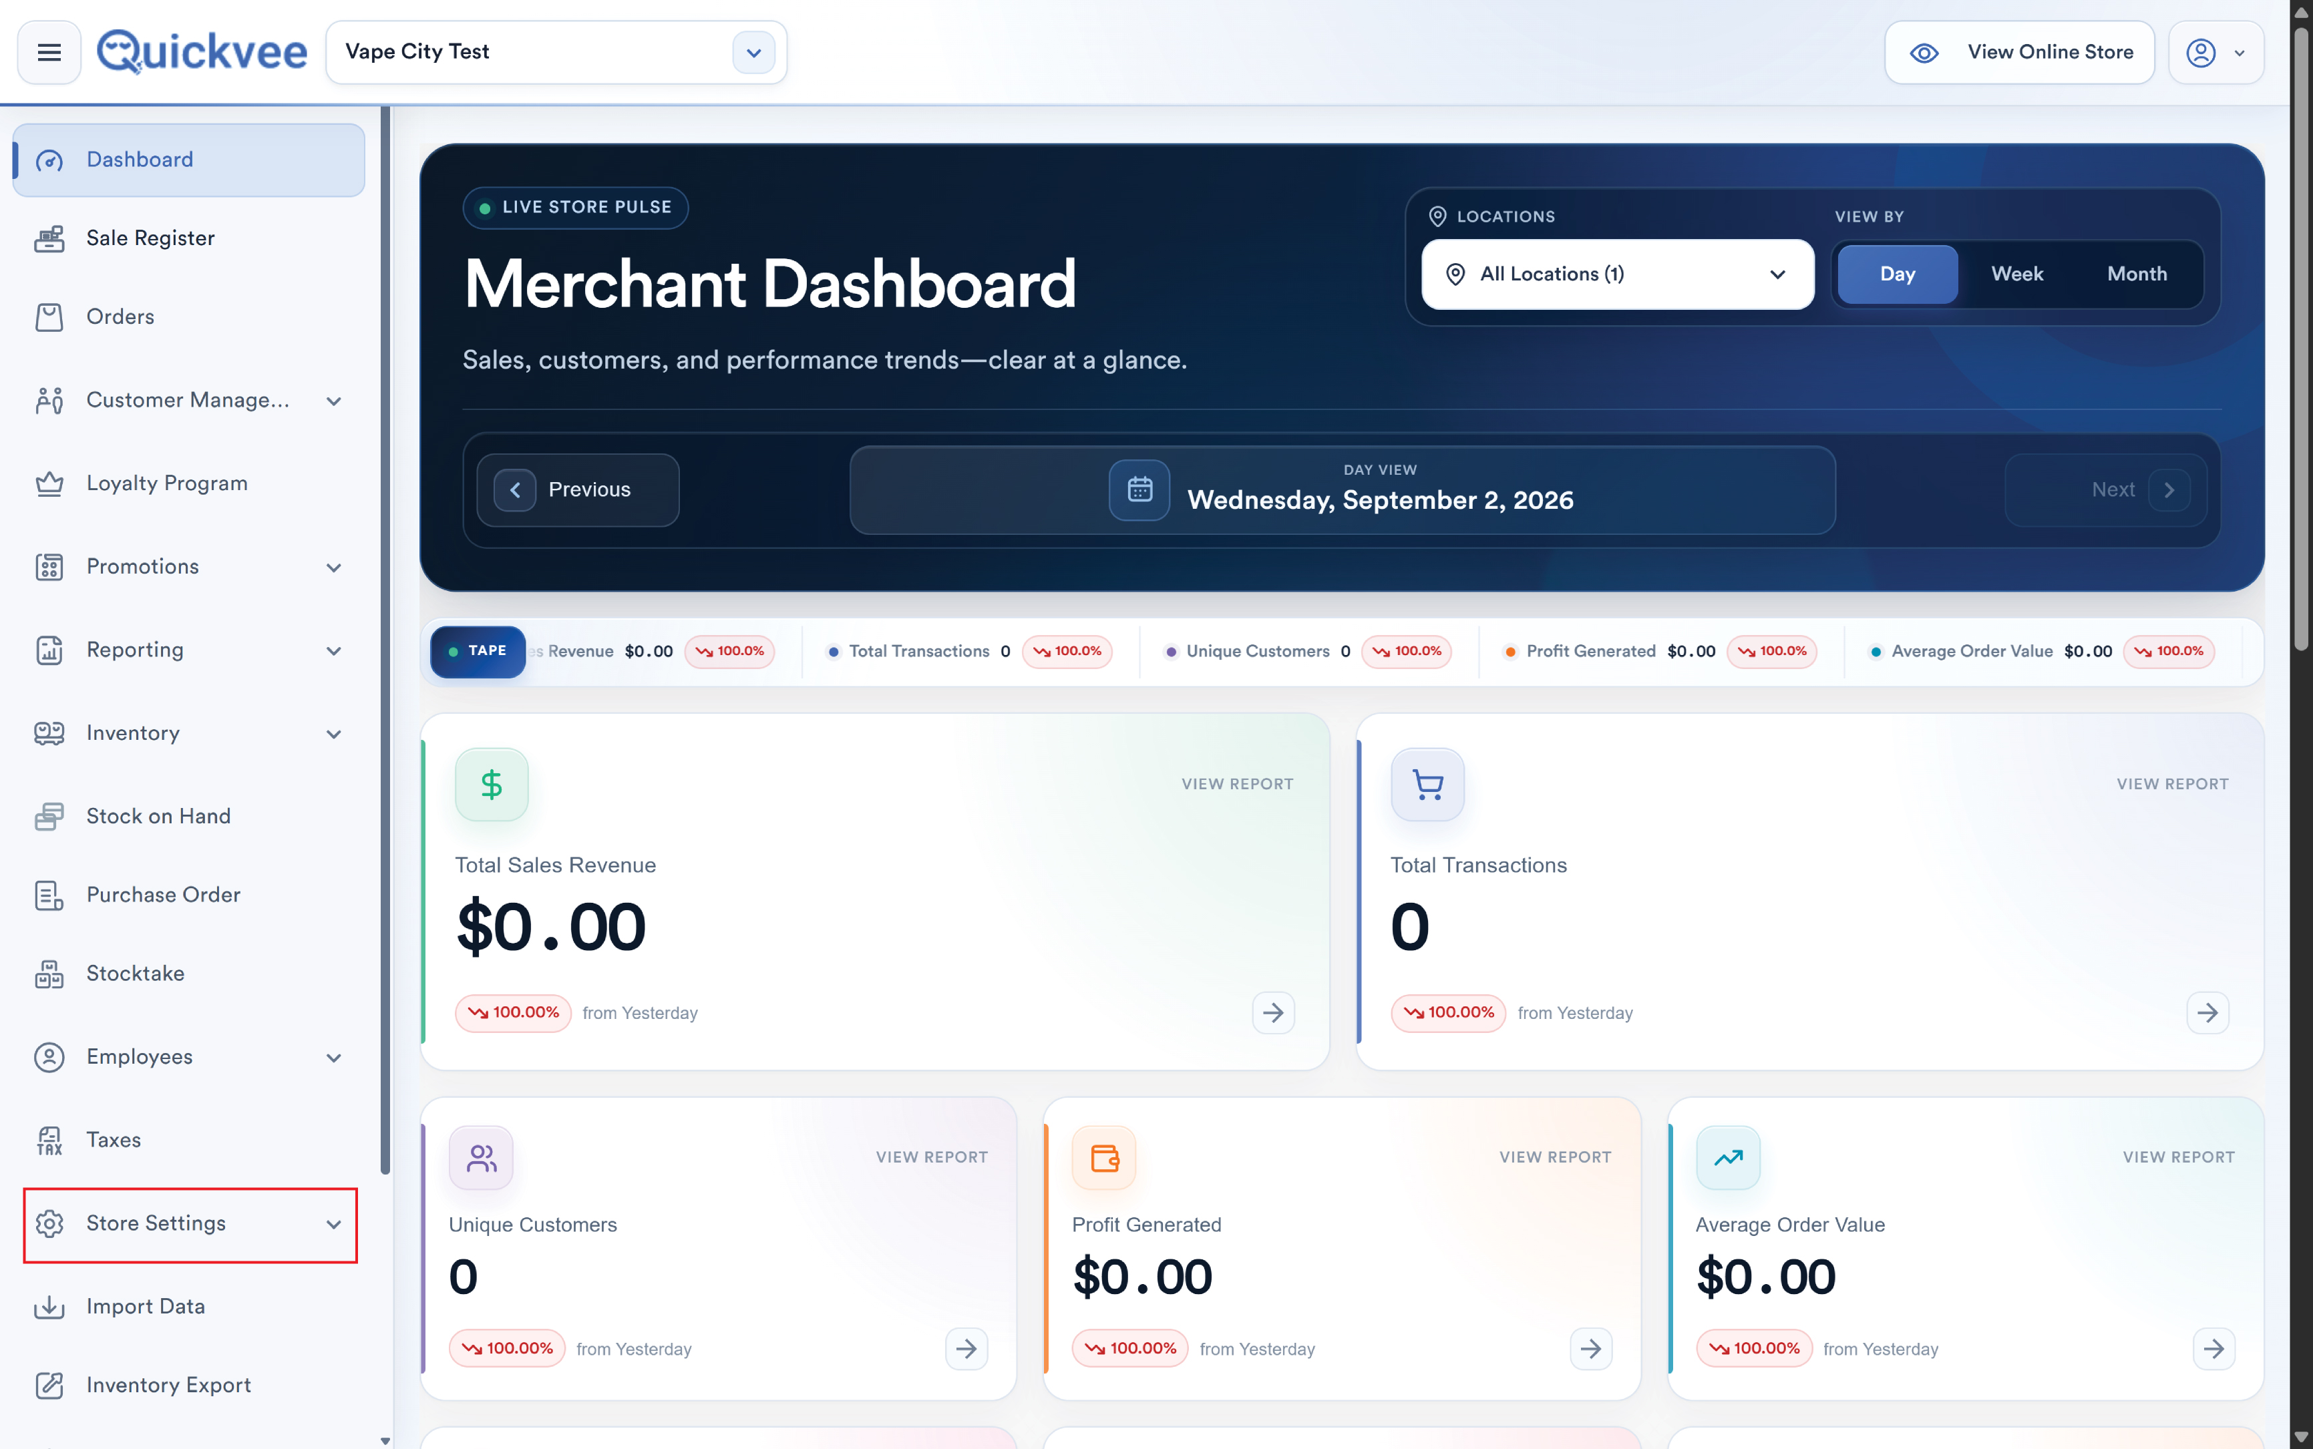2313x1449 pixels.
Task: View Report for Total Transactions
Action: (2172, 784)
